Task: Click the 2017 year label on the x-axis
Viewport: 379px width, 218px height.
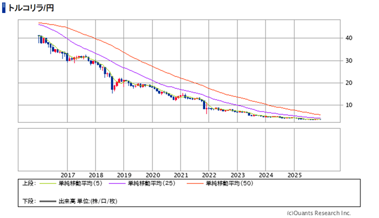Action: (x=68, y=175)
